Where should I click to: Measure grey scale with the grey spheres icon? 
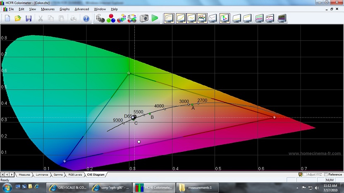pos(100,19)
